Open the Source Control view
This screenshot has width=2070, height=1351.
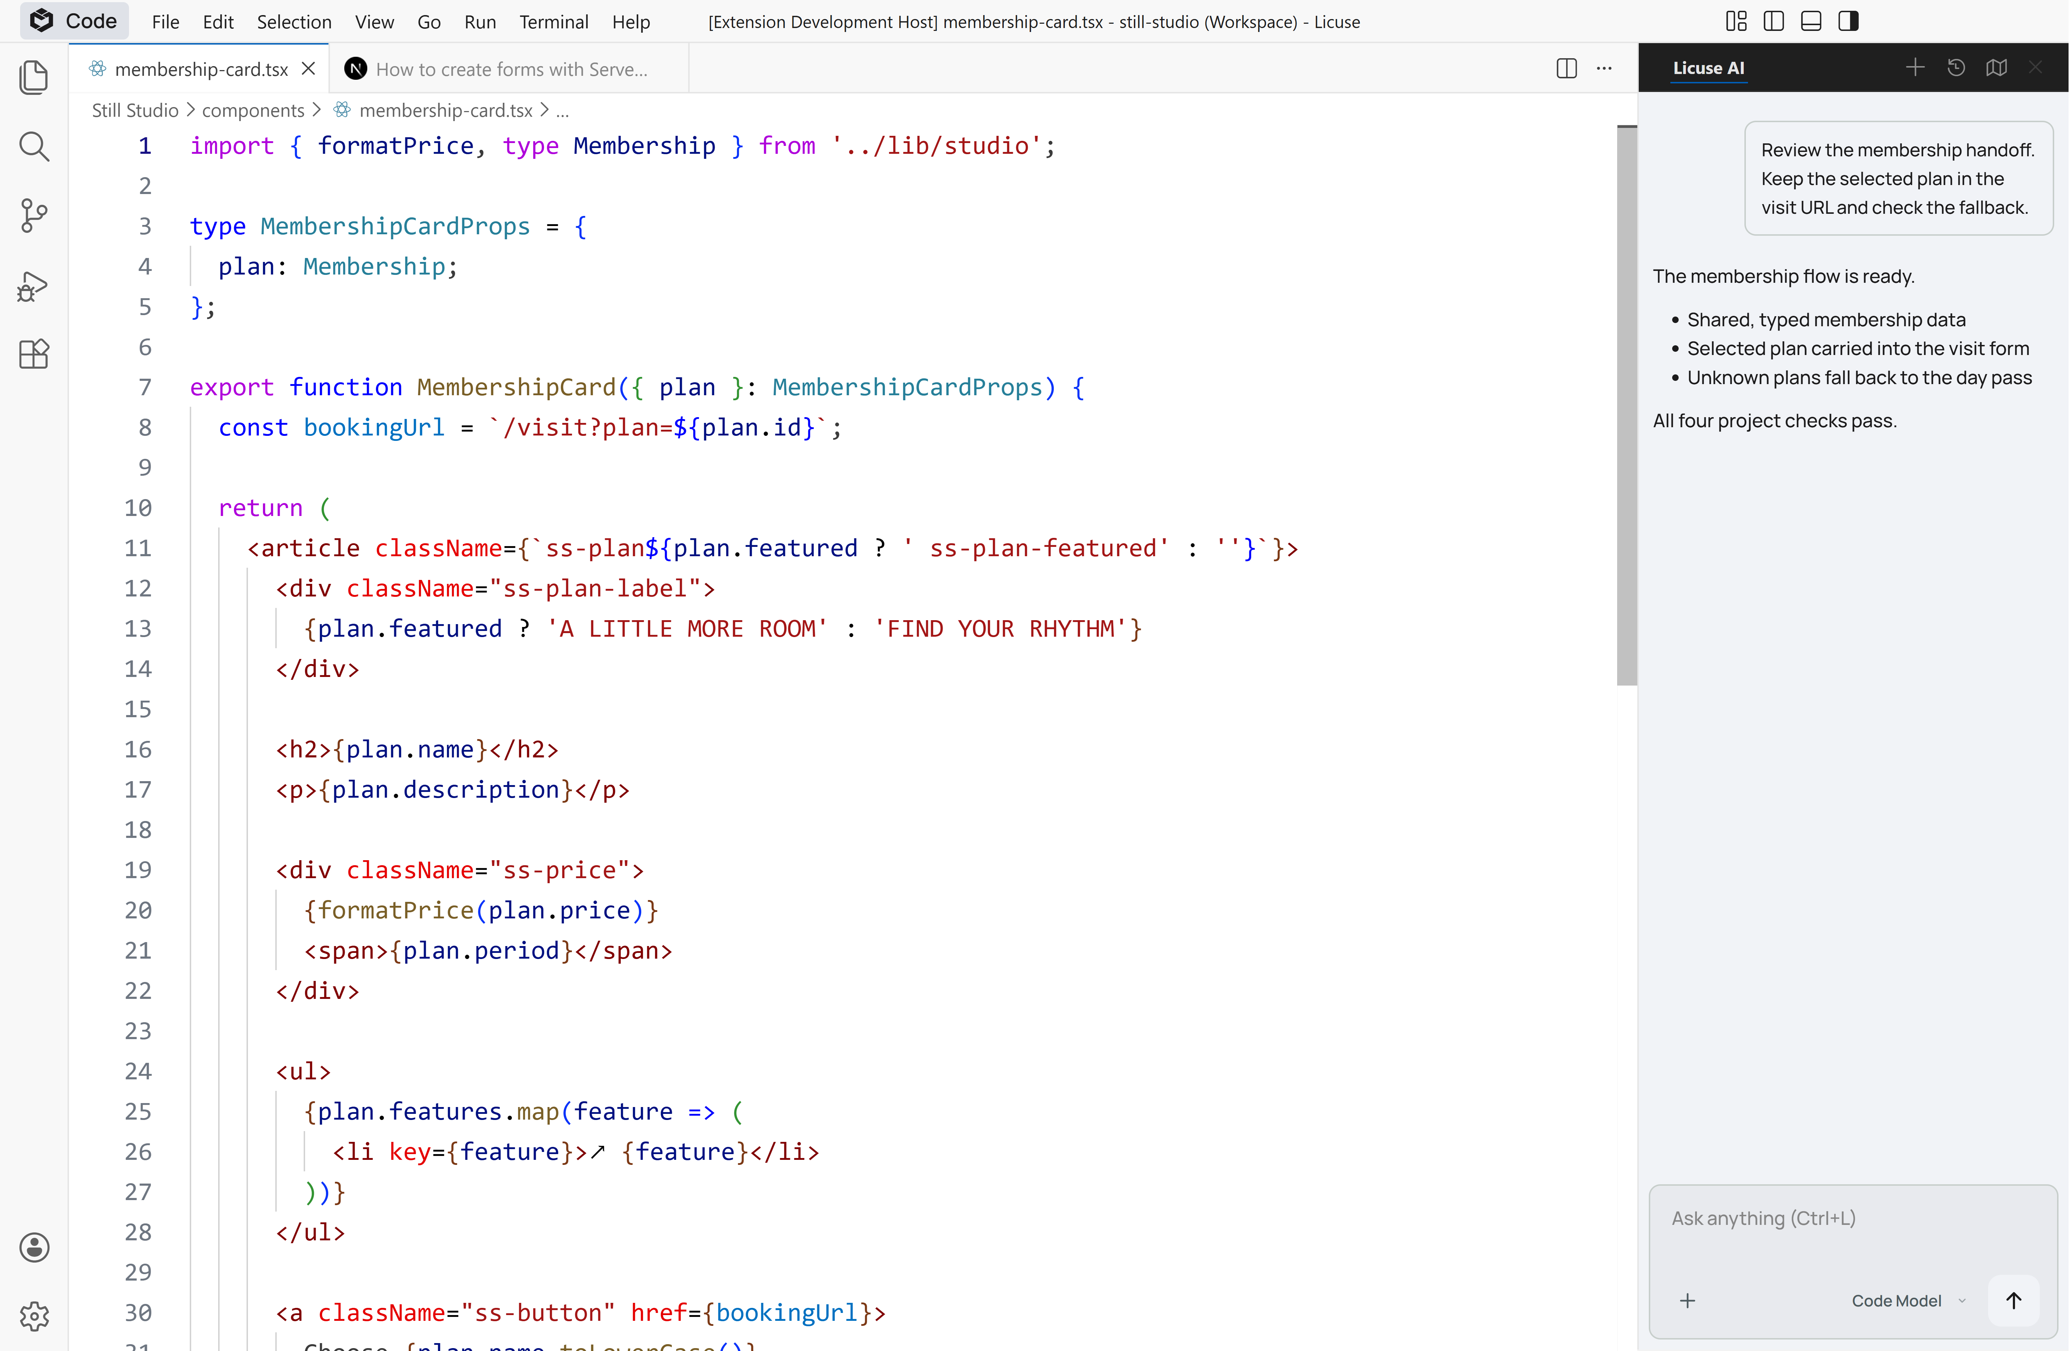34,216
